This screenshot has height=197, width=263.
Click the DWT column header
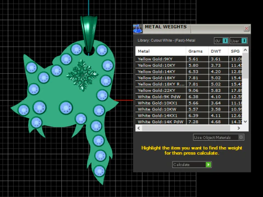218,51
